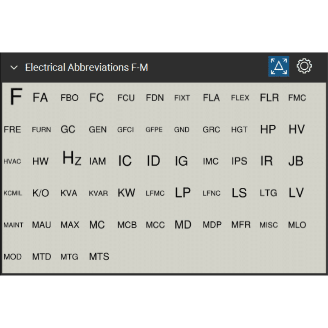Pick the Hz abbreviation symbol
Screen dimensions: 328x328
point(71,159)
